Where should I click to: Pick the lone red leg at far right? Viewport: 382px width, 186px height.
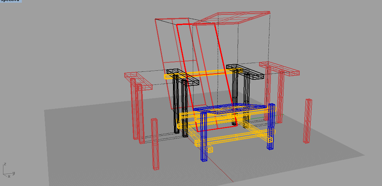307,121
